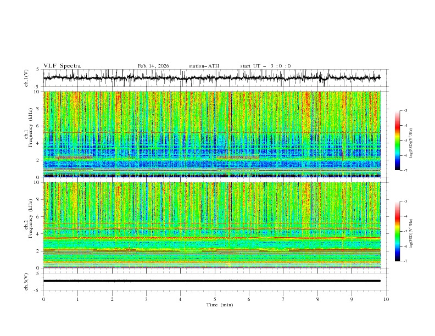Click the "station=ATH" label
This screenshot has height=336, width=435.
(x=204, y=66)
